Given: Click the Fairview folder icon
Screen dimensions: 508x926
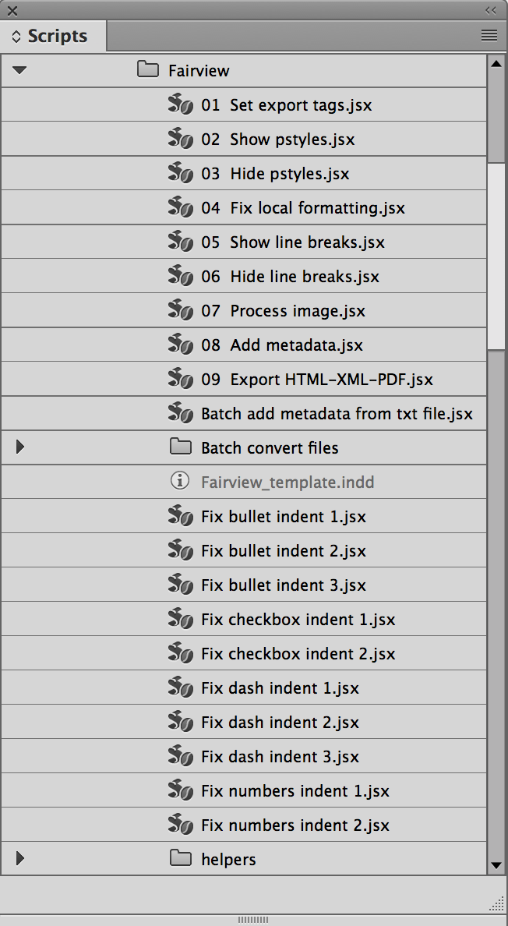Looking at the screenshot, I should 148,70.
